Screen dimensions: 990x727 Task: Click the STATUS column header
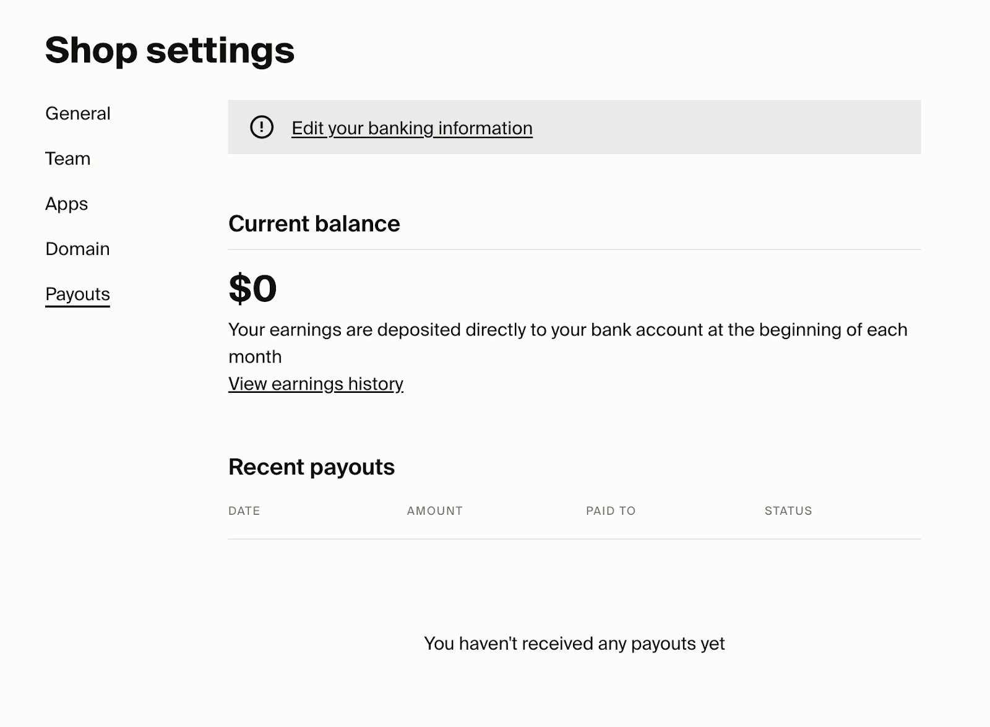click(x=788, y=511)
